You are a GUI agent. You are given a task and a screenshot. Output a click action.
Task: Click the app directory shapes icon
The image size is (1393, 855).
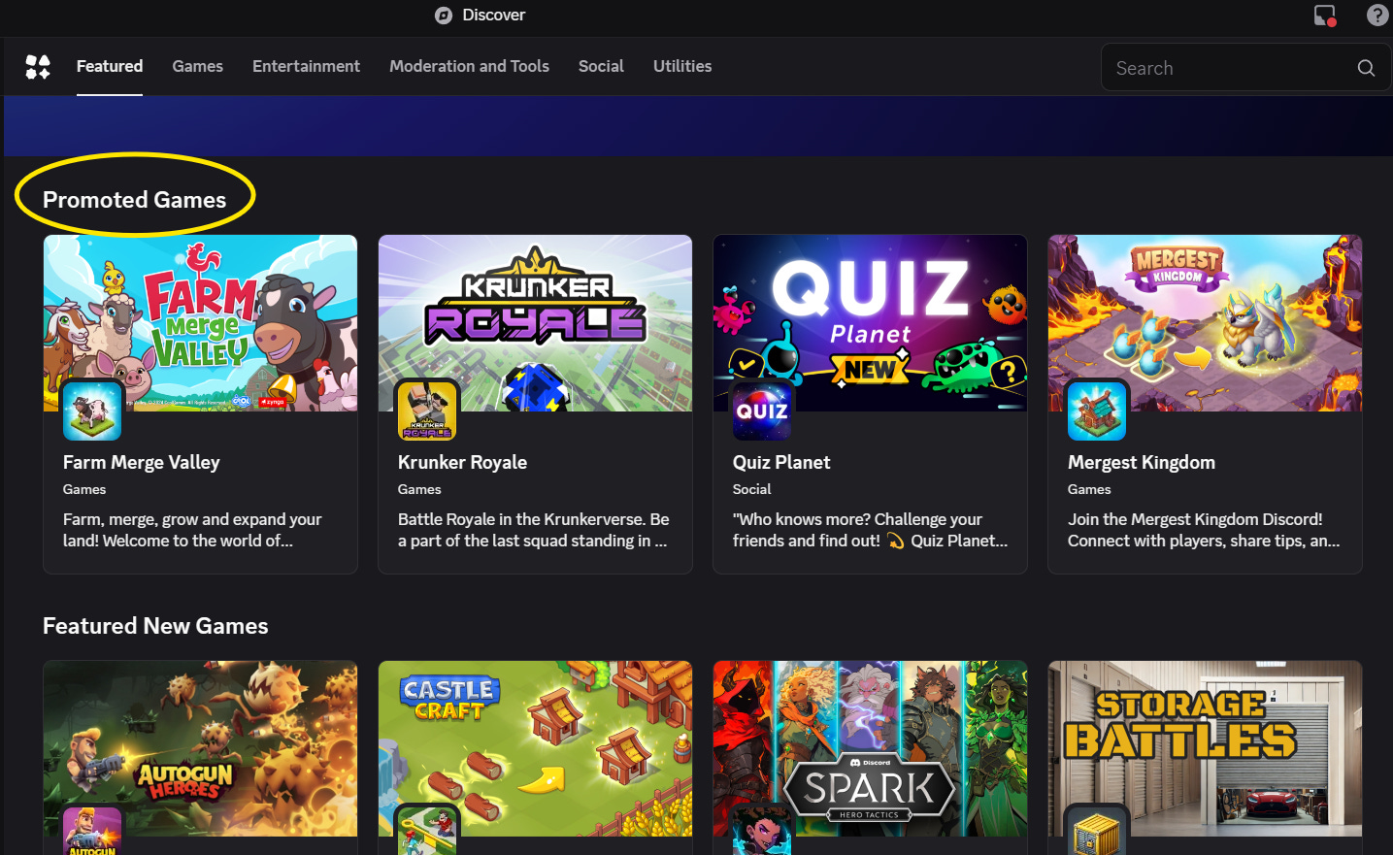(x=38, y=67)
